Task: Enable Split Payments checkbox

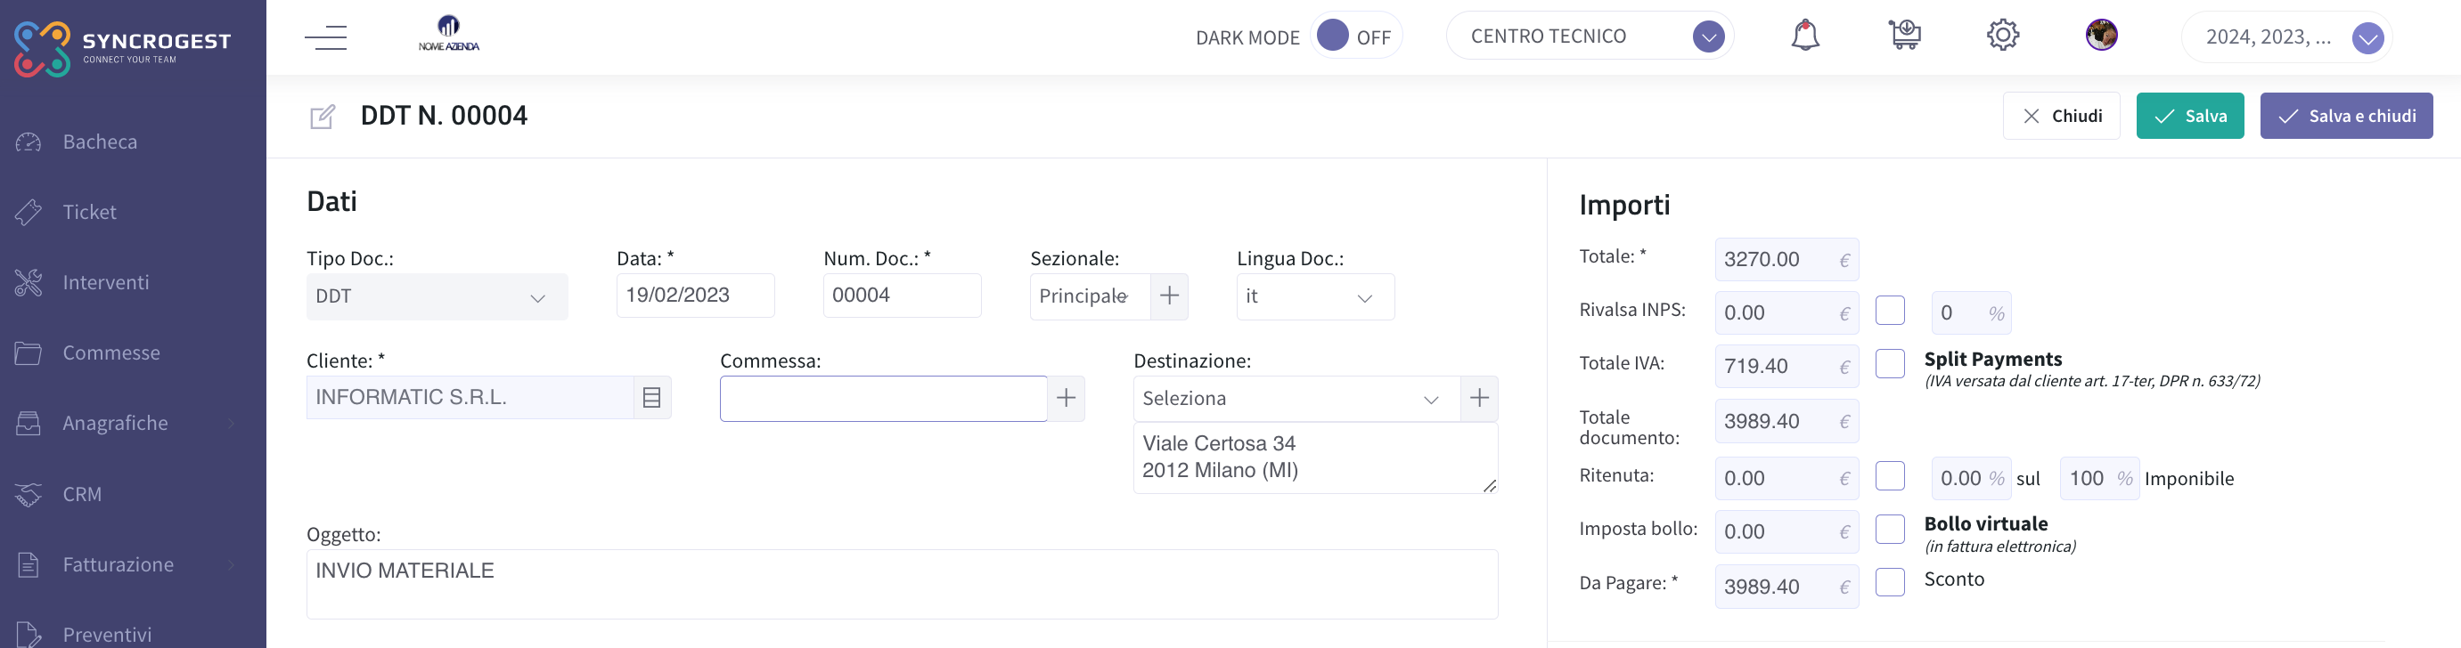Action: tap(1890, 363)
